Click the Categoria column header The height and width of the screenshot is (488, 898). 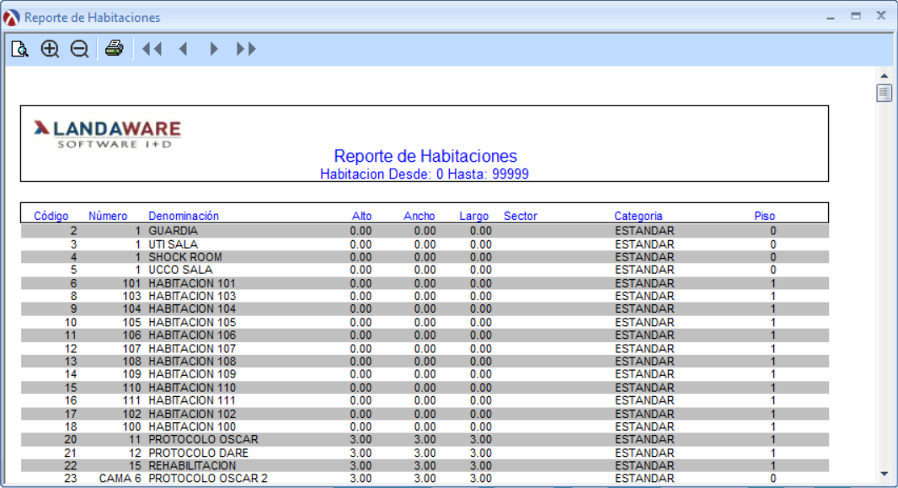click(x=639, y=216)
